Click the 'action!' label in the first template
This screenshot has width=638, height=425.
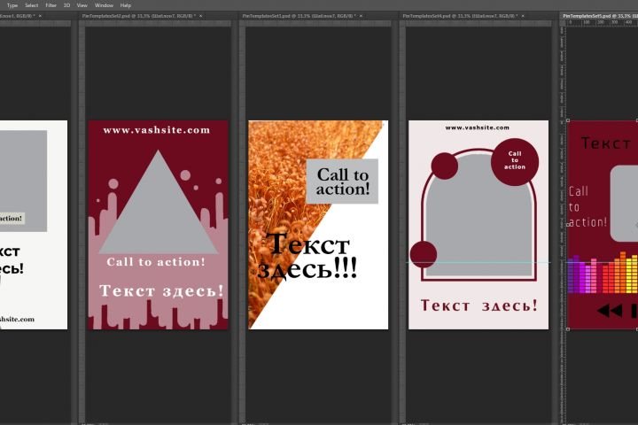click(x=12, y=219)
